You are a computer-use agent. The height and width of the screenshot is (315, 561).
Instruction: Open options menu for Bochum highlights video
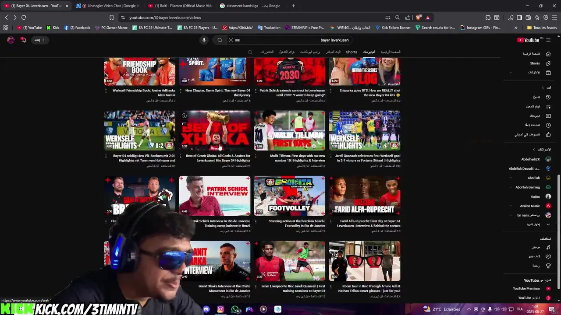[106, 156]
